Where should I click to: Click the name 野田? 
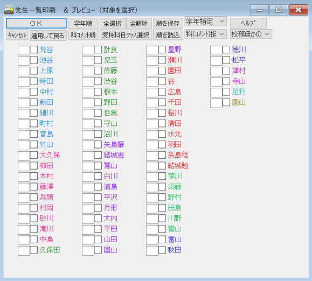(110, 102)
